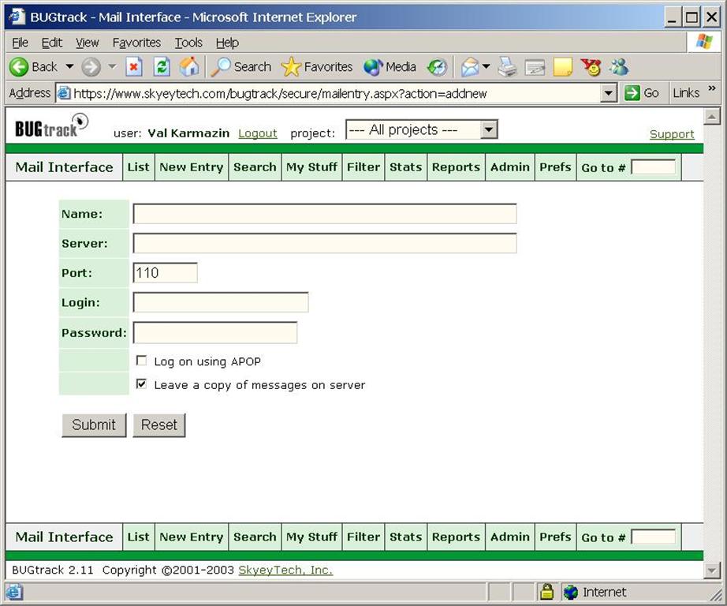Click the Support link
The image size is (727, 606).
pos(672,134)
